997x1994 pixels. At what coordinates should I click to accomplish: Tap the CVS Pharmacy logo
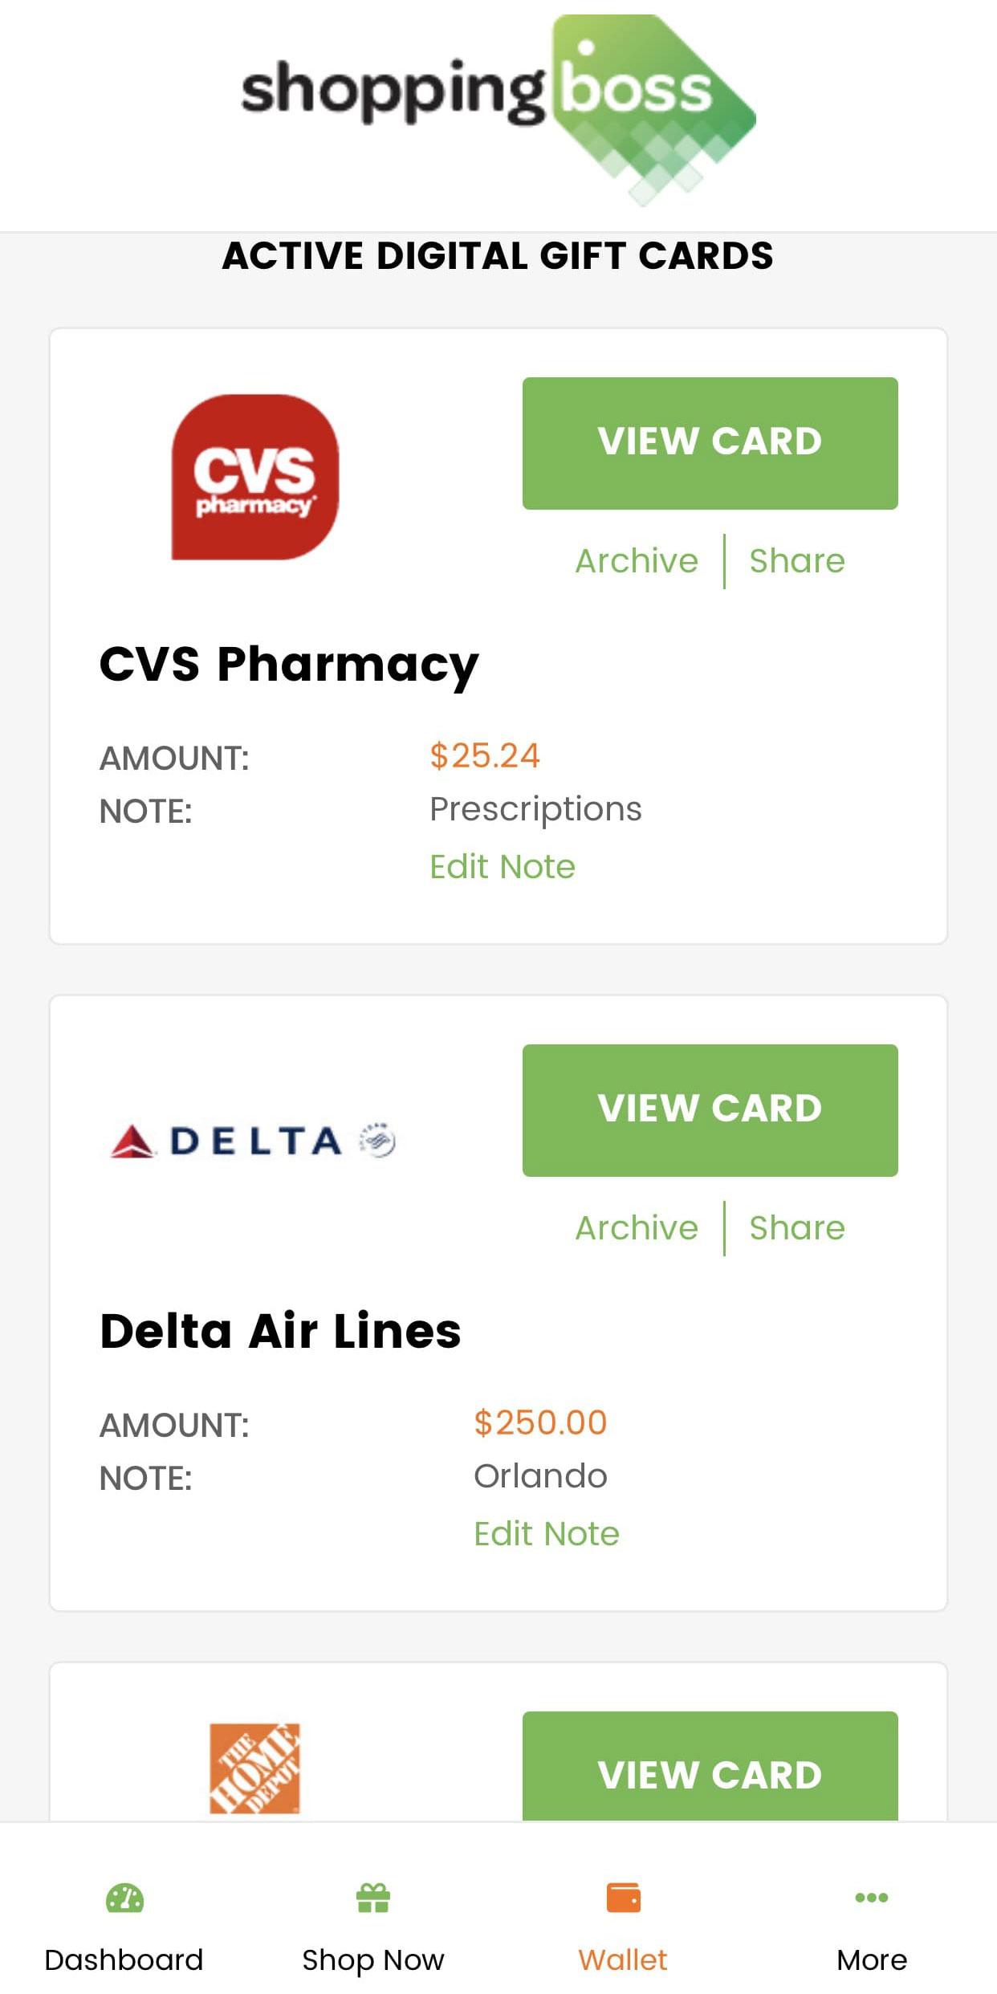pyautogui.click(x=255, y=477)
